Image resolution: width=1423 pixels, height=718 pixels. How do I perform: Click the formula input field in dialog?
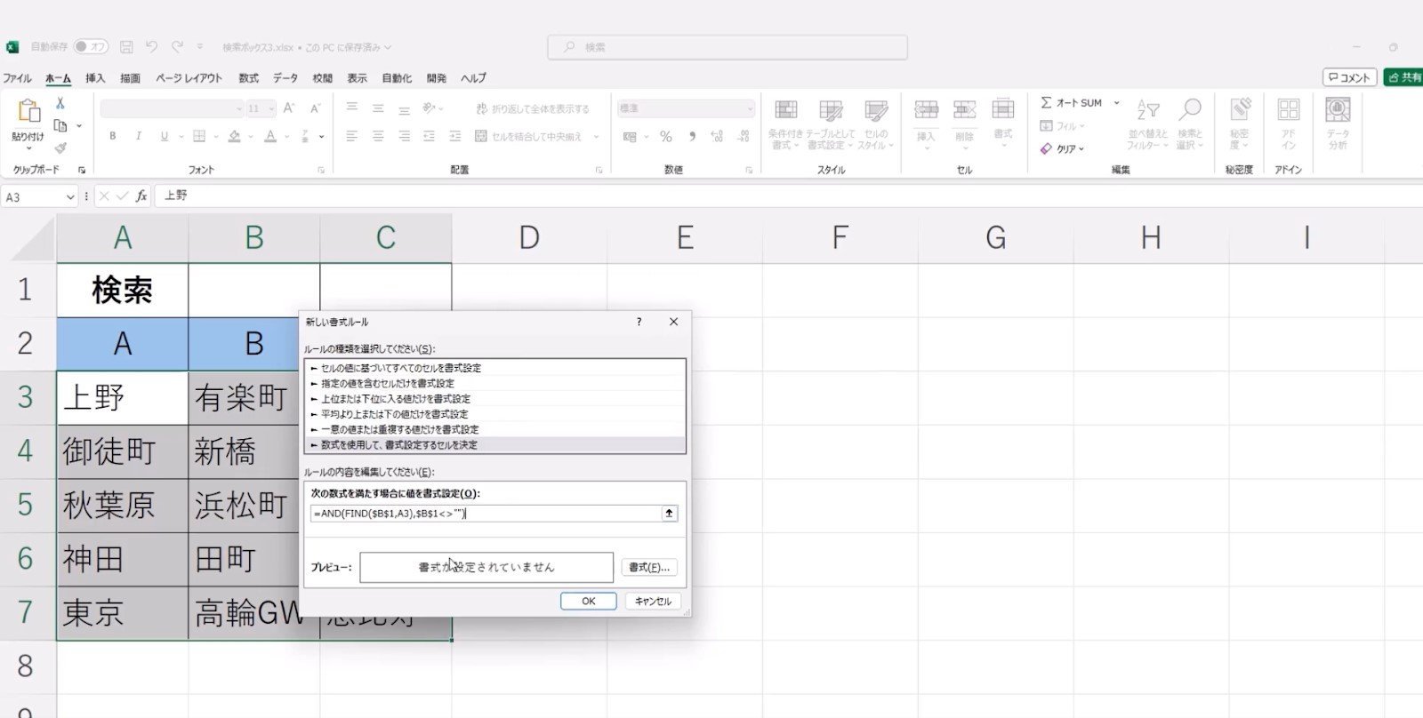click(x=486, y=513)
